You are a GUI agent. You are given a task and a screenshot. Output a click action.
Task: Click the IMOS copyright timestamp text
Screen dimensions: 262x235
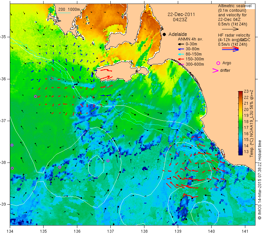[259, 180]
